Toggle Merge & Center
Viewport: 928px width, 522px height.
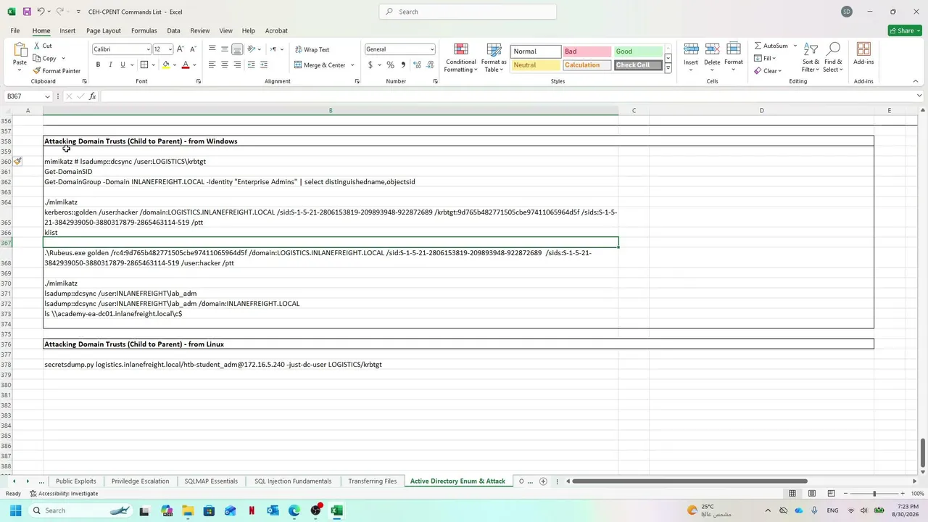[x=320, y=65]
